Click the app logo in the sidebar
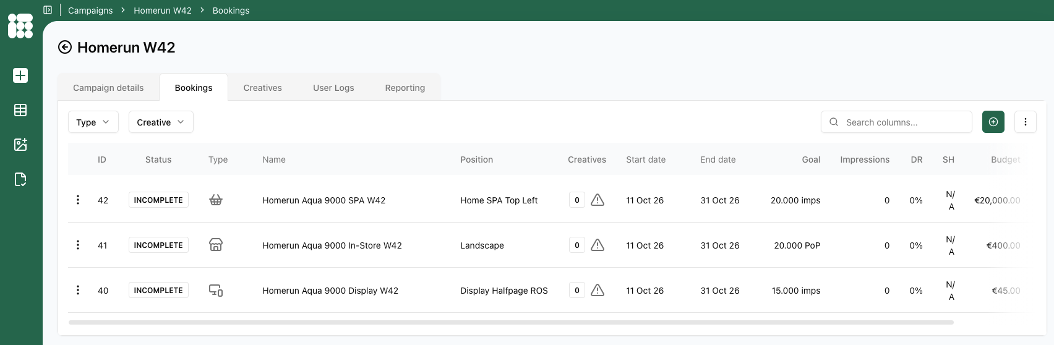 (x=20, y=26)
